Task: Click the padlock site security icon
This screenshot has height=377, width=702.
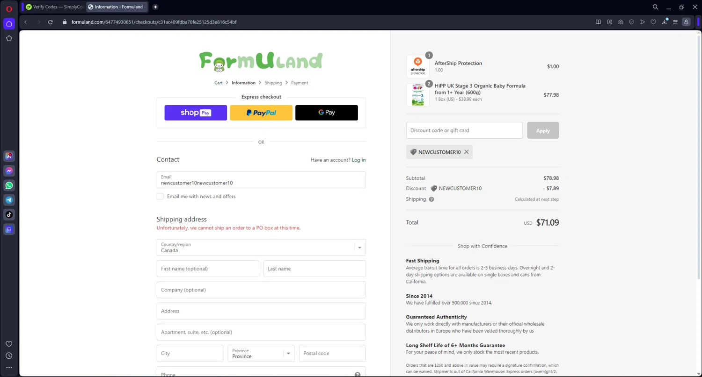Action: [65, 22]
